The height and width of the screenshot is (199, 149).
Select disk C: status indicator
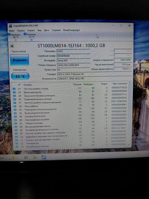point(14,37)
